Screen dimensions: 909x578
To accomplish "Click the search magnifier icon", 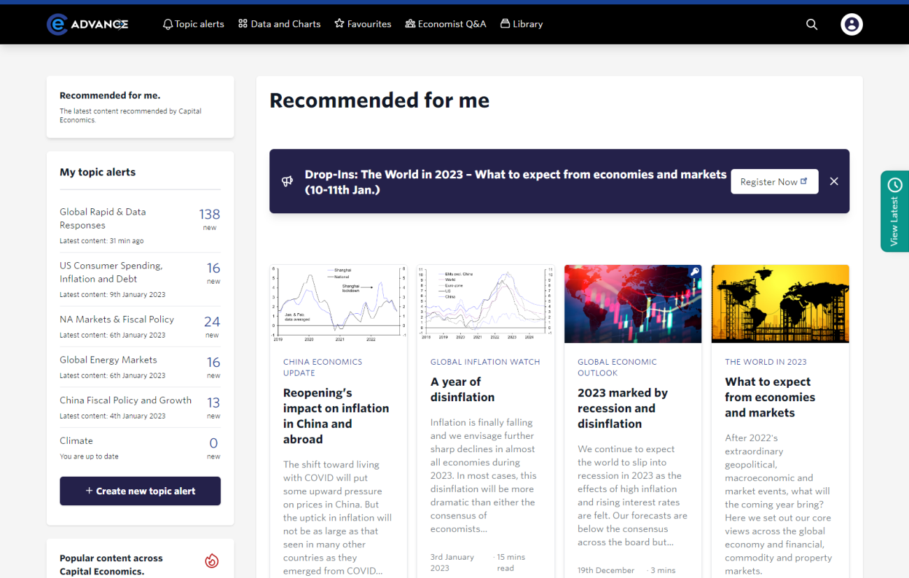I will pyautogui.click(x=811, y=24).
